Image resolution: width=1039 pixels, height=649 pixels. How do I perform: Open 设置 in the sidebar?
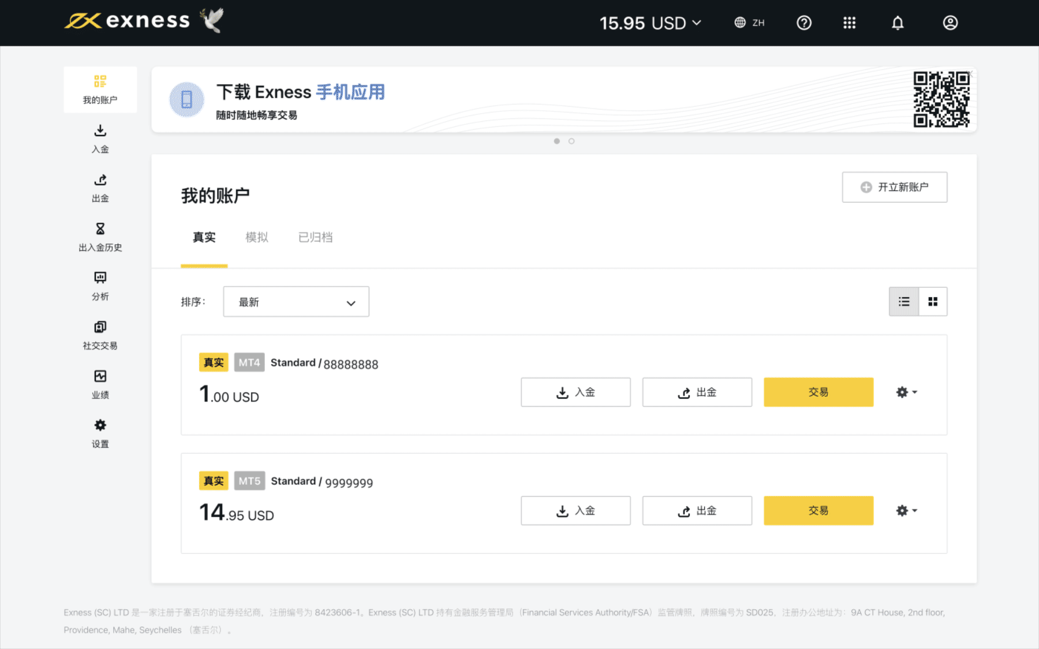pos(100,433)
